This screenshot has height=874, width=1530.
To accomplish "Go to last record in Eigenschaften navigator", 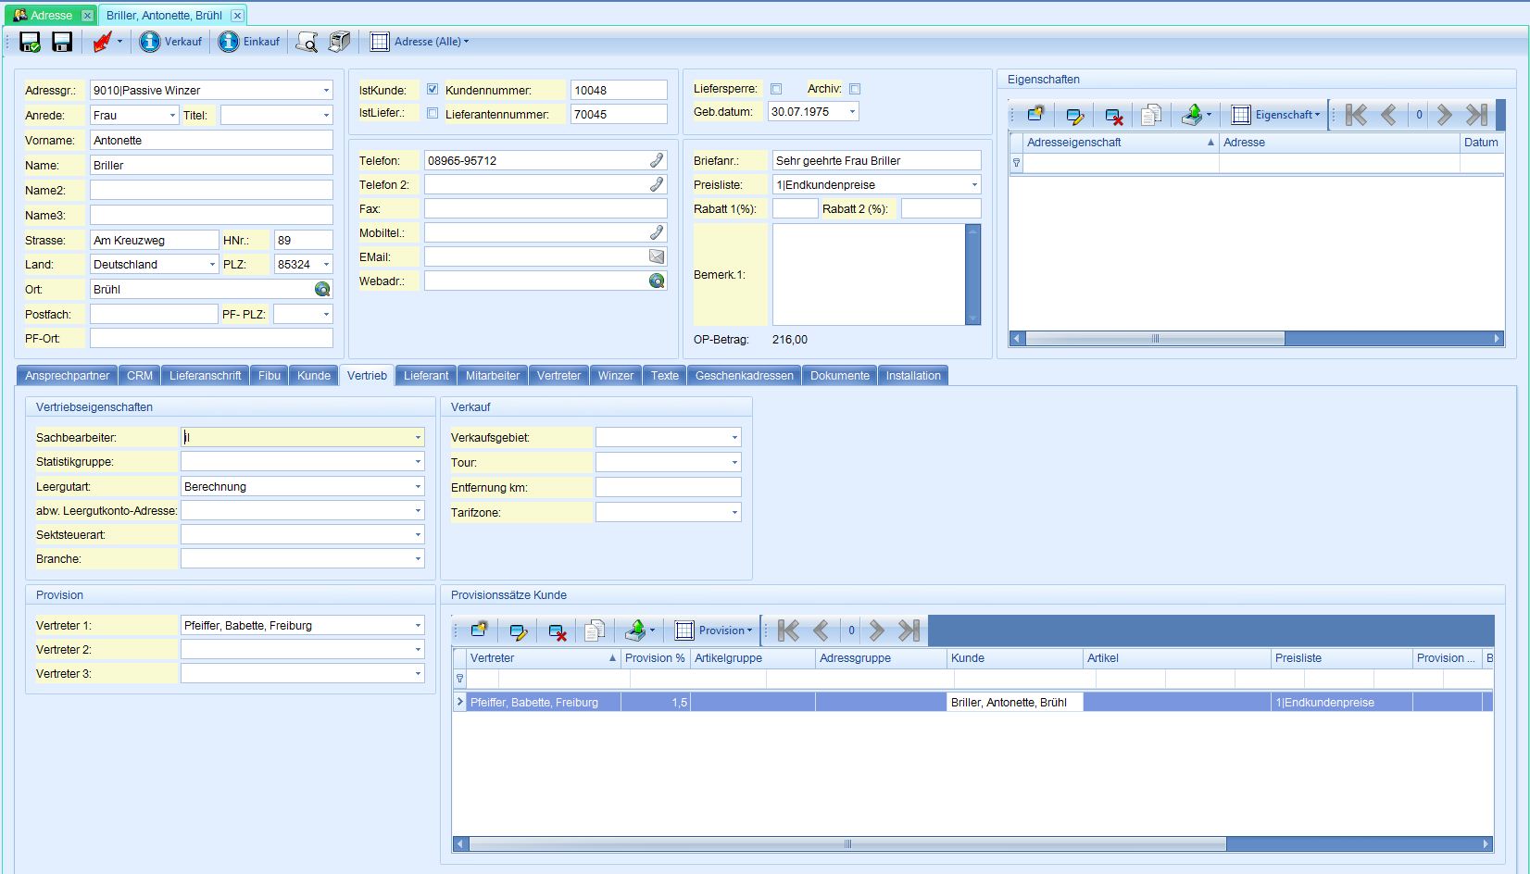I will [x=1476, y=115].
